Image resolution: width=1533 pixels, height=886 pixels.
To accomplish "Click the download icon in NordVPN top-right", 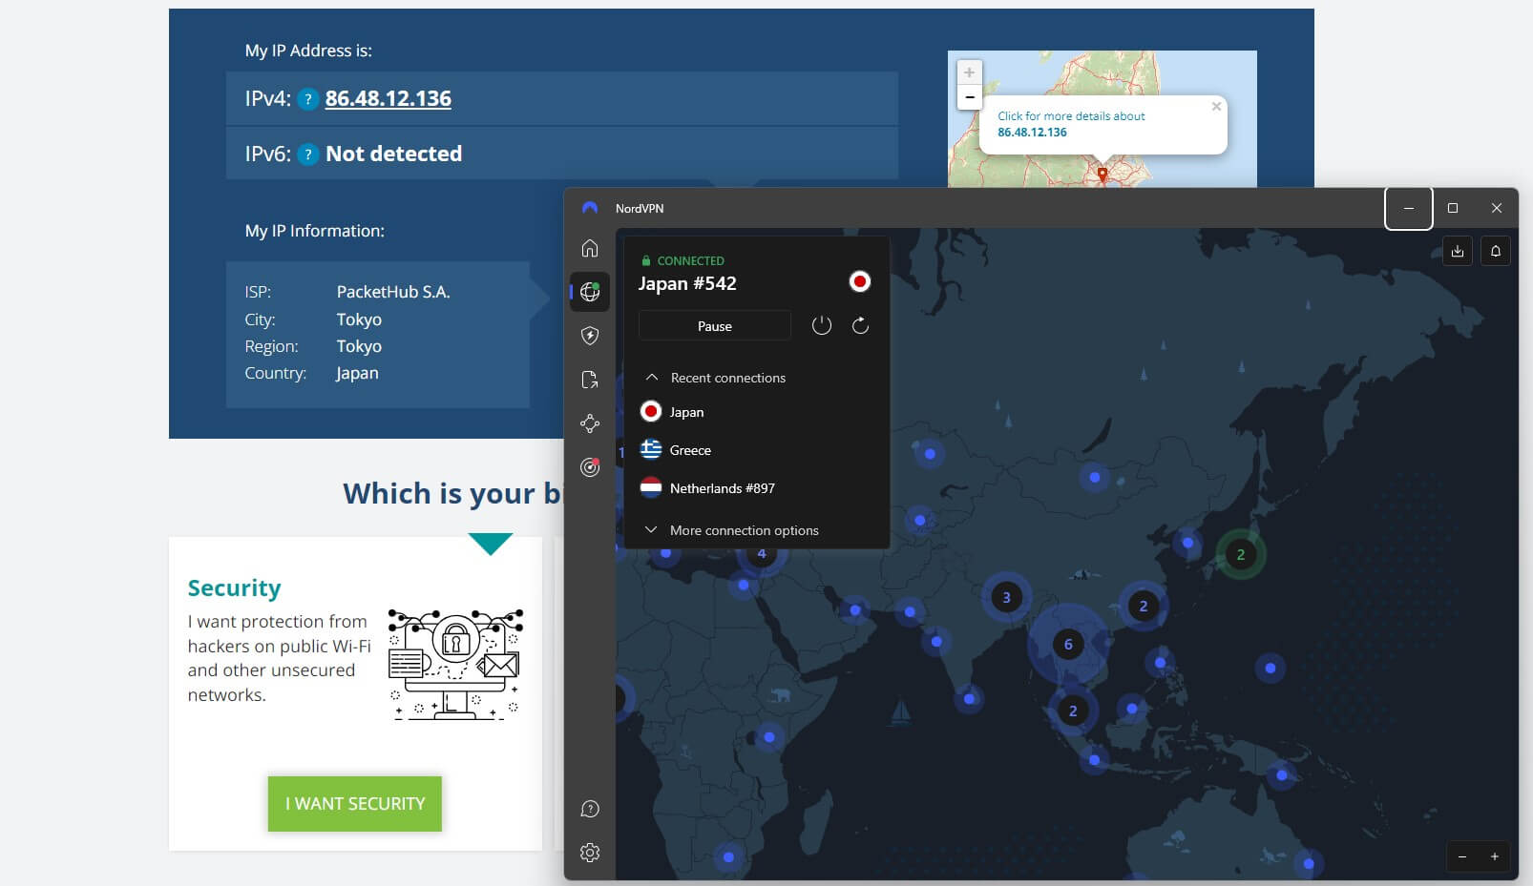I will (1458, 251).
